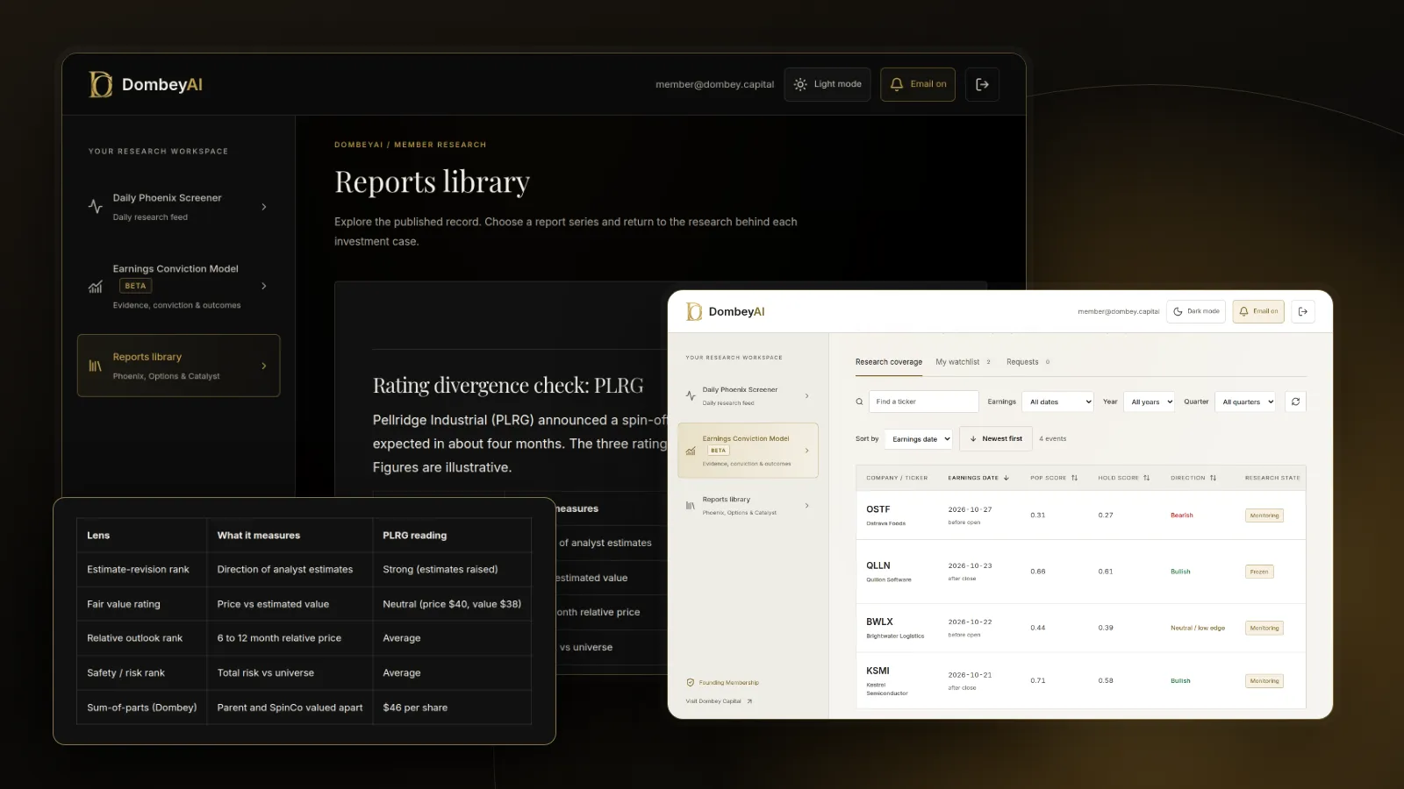The image size is (1404, 789).
Task: Open the All quarters dropdown
Action: coord(1246,402)
